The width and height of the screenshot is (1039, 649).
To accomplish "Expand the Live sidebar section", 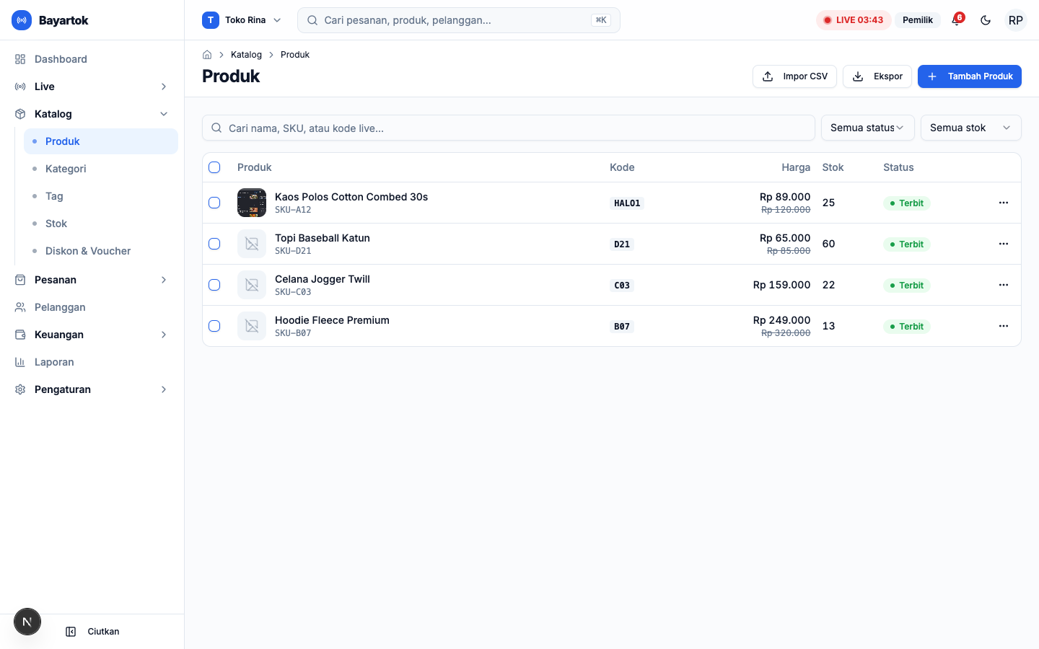I will [92, 87].
